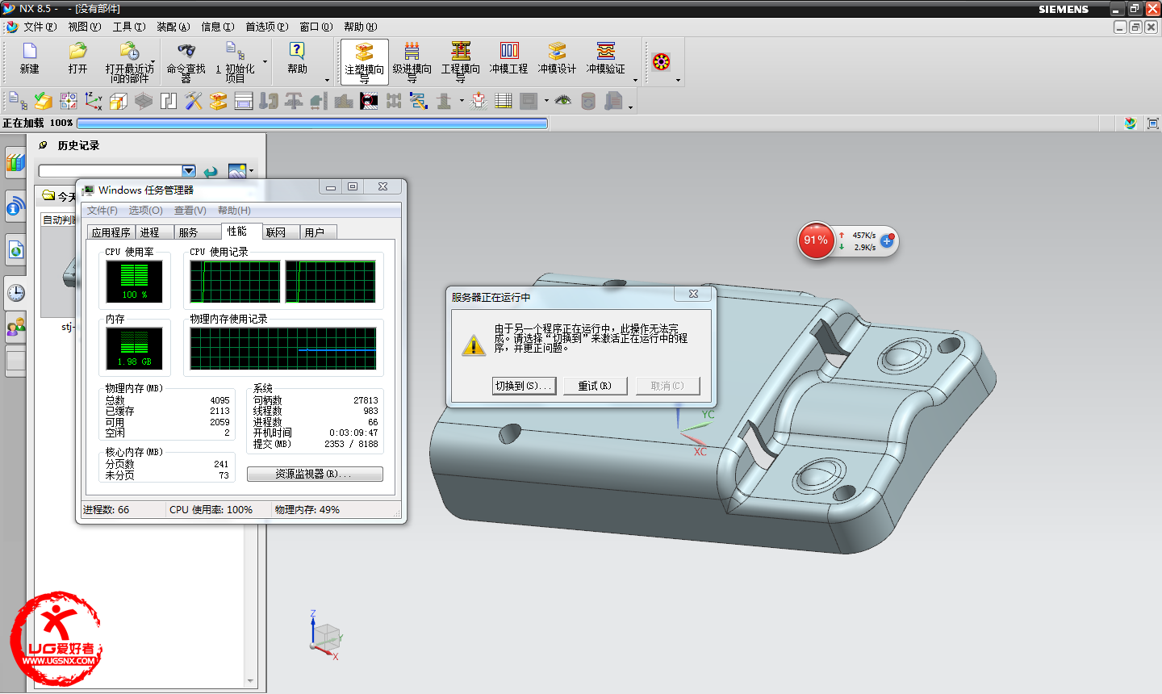
Task: Click the red 91% memory circle widget
Action: pos(816,240)
